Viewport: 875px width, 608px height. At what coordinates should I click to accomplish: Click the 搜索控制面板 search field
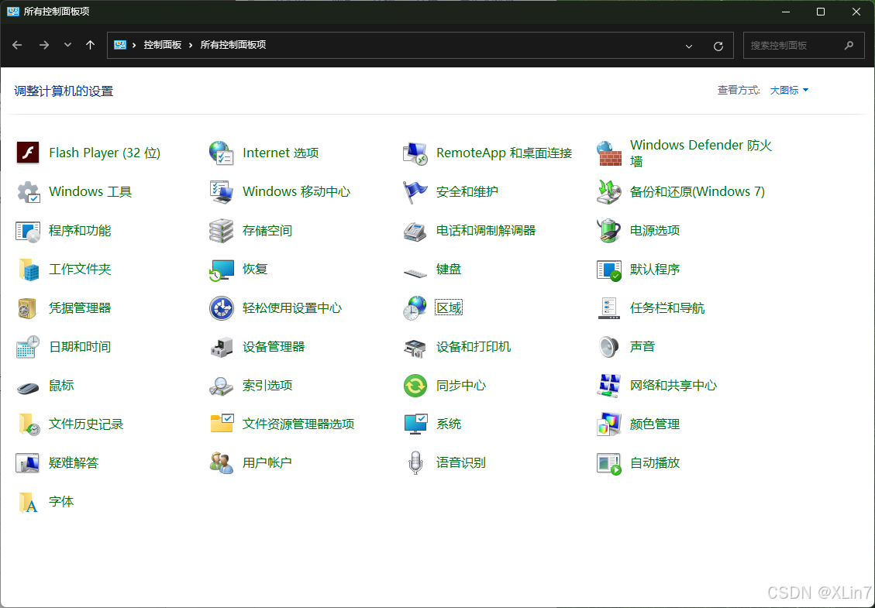(804, 45)
